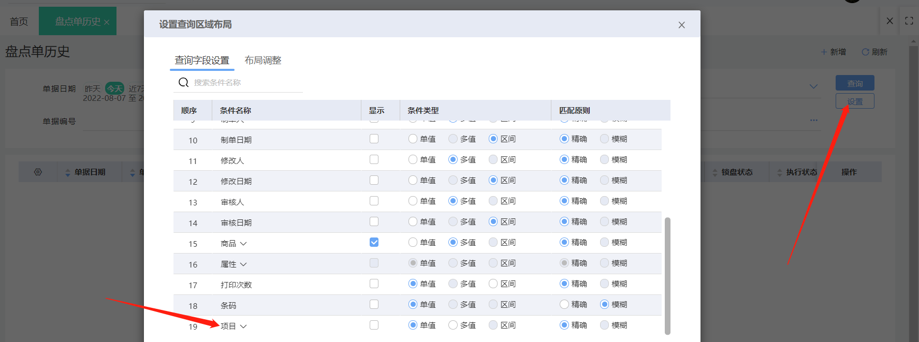
Task: Click the sort icon beside 锁盘状态 column
Action: pos(715,172)
